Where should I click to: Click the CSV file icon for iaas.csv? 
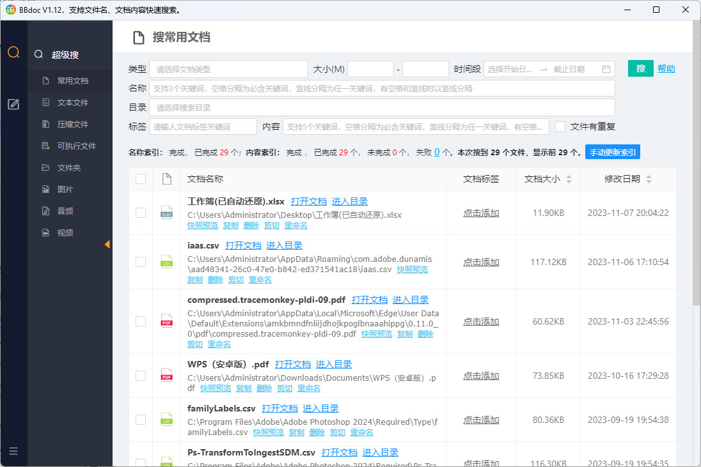tap(167, 262)
